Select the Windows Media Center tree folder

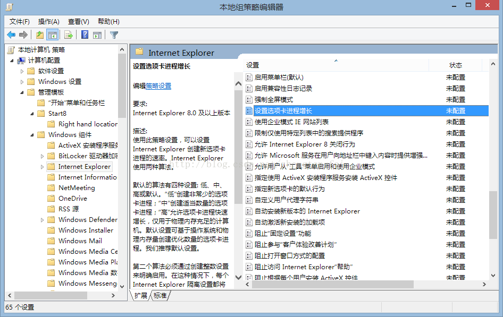pos(88,251)
